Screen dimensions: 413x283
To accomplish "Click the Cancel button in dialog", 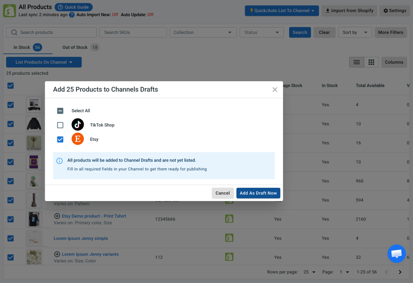I will click(x=223, y=193).
